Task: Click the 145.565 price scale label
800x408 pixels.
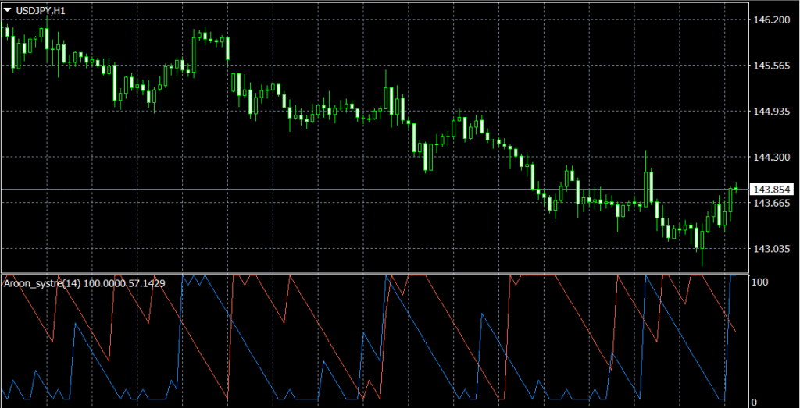Action: 771,66
